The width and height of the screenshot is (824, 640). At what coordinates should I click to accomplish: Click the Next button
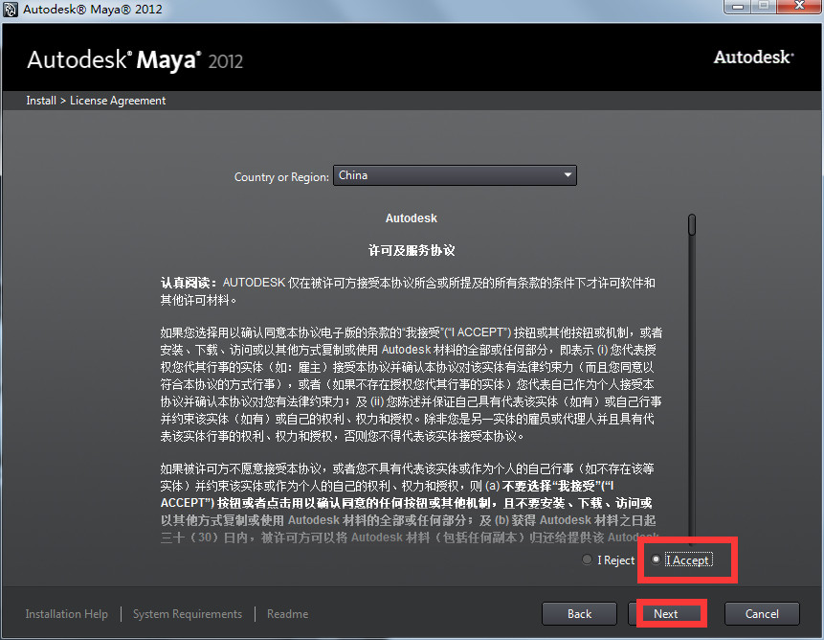click(666, 614)
